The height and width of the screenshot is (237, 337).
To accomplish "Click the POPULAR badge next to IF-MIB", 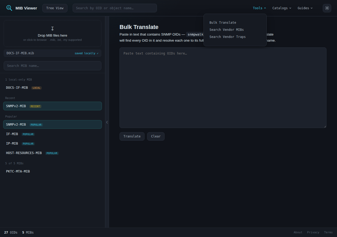I will (28, 134).
